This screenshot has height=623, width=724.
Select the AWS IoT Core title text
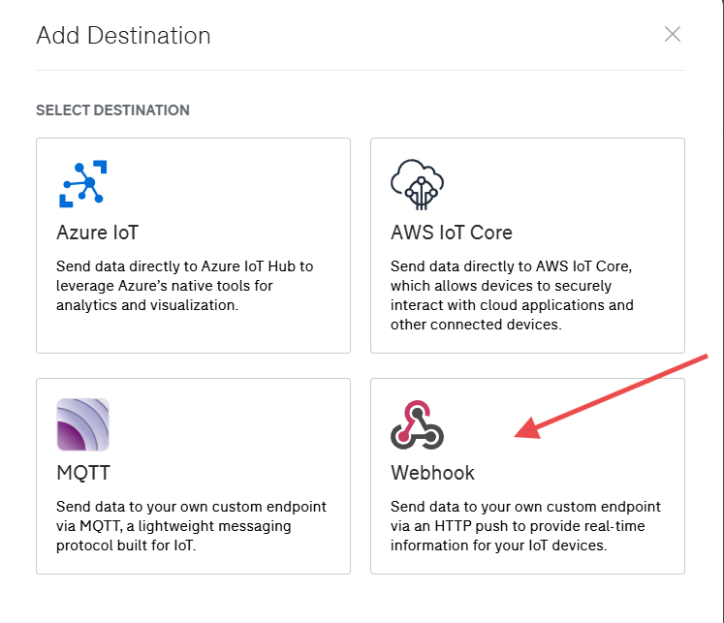click(452, 233)
